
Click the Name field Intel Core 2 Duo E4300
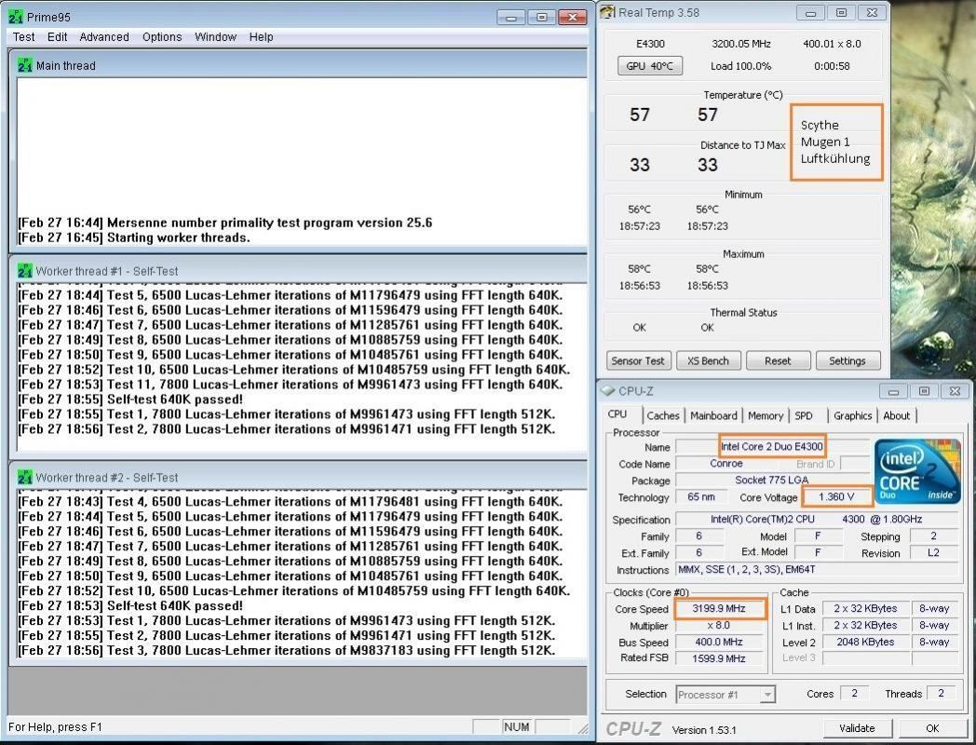[772, 446]
